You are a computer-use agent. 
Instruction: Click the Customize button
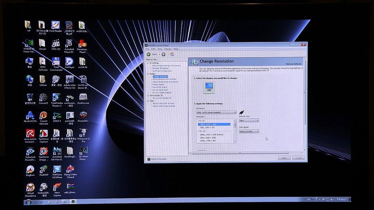coord(203,150)
